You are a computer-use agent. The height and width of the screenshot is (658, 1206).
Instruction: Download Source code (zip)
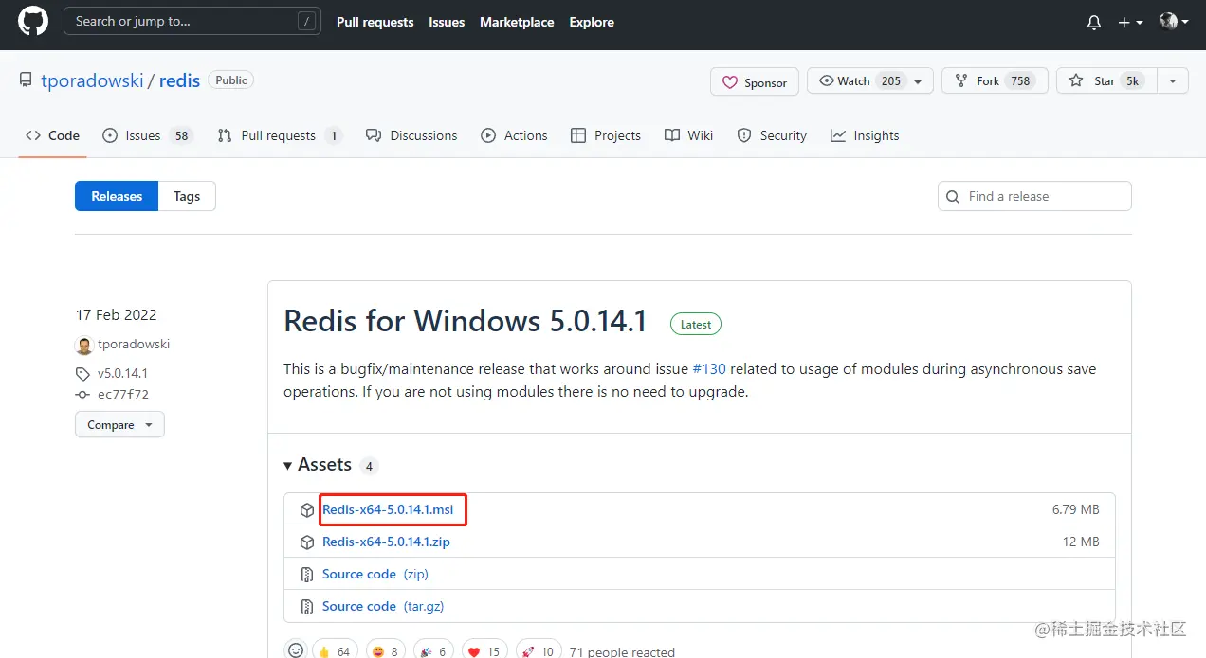click(375, 574)
